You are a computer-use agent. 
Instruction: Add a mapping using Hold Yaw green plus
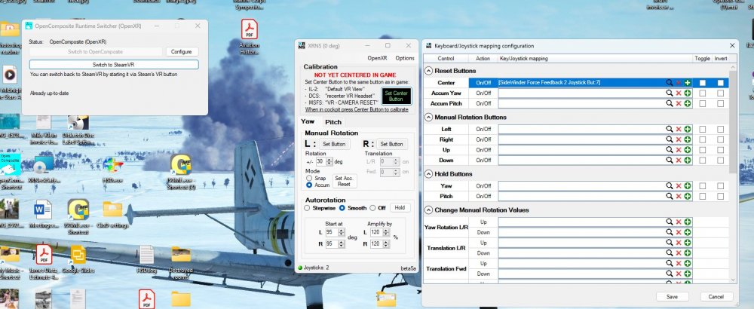[x=688, y=185]
